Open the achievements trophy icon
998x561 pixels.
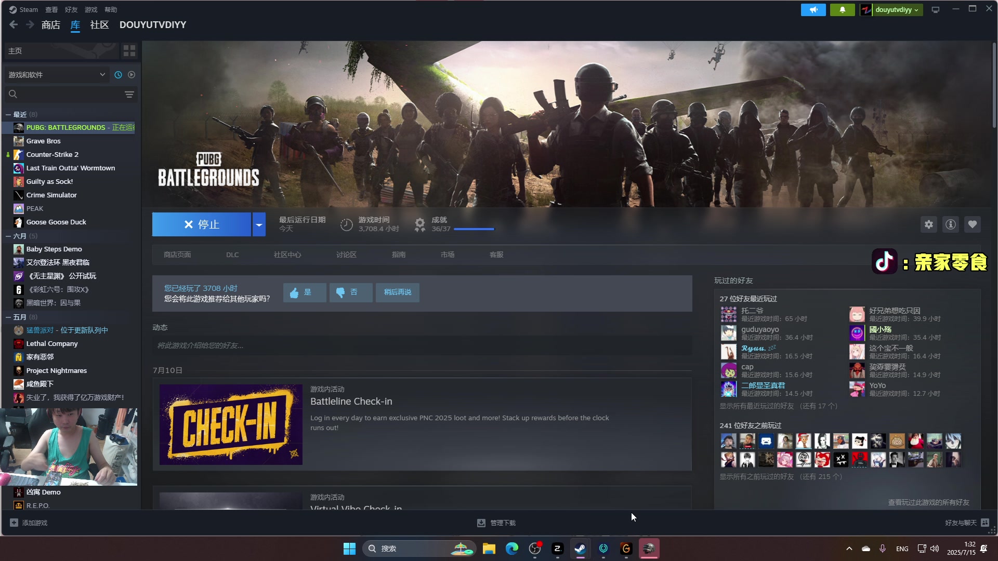click(419, 224)
